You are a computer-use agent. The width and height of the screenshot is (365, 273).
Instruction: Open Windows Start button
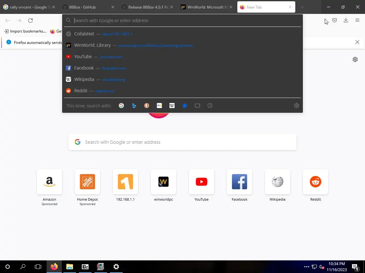click(x=8, y=267)
